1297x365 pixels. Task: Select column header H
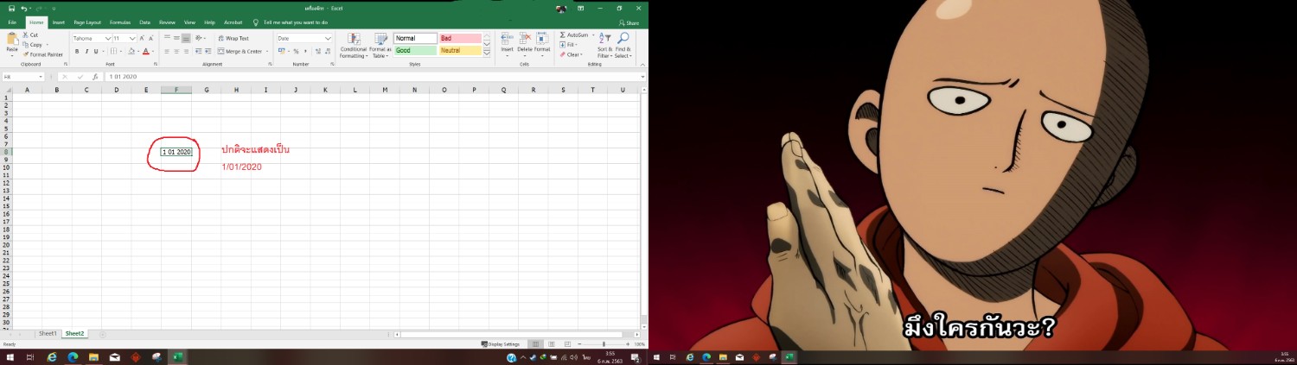236,90
